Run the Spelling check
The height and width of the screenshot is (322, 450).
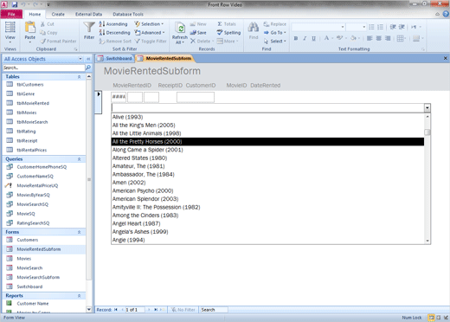tap(228, 33)
